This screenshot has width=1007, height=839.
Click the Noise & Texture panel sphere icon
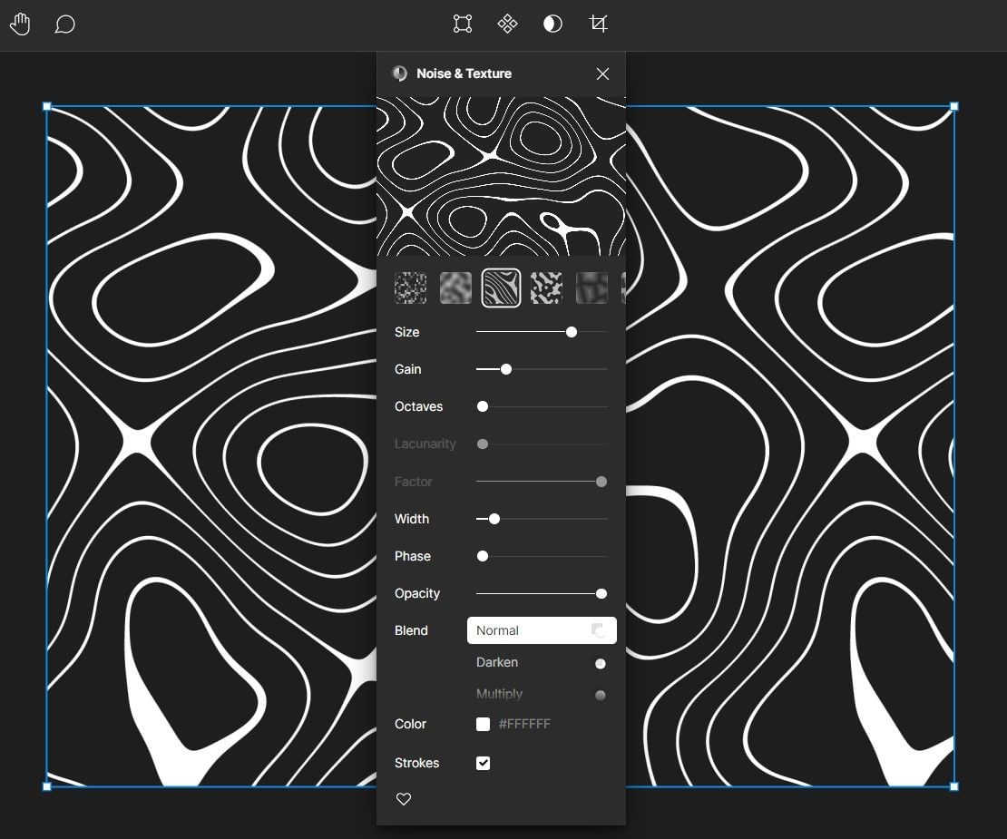[x=398, y=73]
